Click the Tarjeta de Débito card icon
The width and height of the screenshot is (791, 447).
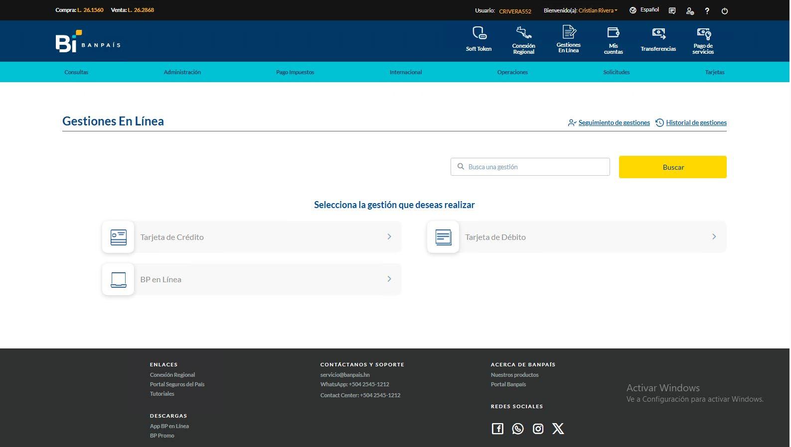pos(443,237)
